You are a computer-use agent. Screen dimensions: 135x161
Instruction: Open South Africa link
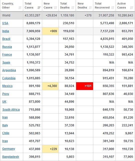click(x=11, y=110)
